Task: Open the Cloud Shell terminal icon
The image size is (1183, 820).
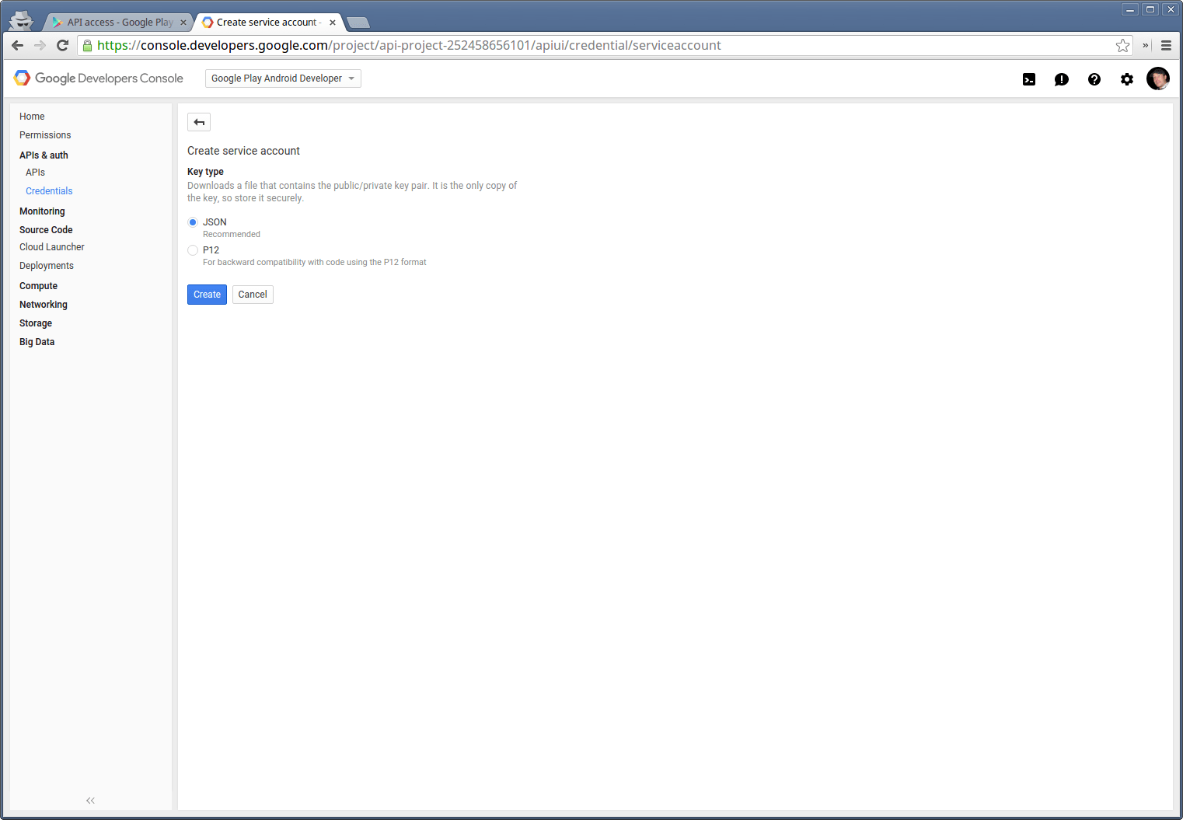Action: click(x=1029, y=79)
